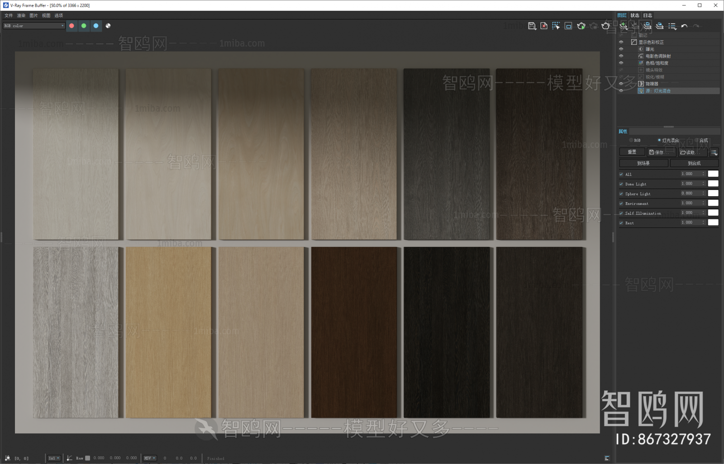This screenshot has width=724, height=464.
Task: Click the All value stepper arrows
Action: pyautogui.click(x=704, y=174)
